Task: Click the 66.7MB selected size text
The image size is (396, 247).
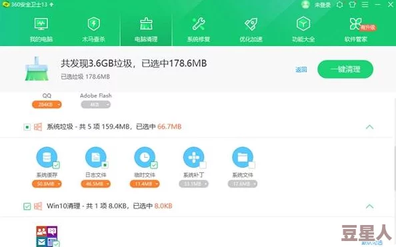Action: point(169,126)
